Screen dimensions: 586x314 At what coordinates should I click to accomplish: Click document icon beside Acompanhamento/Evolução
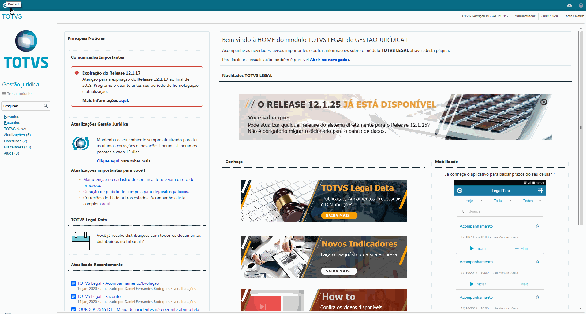(73, 283)
